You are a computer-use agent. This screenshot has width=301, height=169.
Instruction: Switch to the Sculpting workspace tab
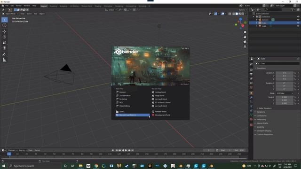point(63,6)
